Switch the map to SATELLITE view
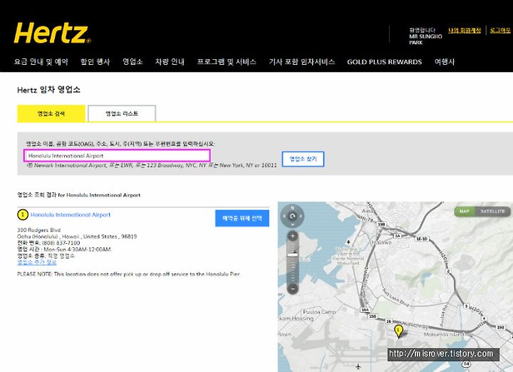Screen dimensions: 513x372 tap(492, 212)
